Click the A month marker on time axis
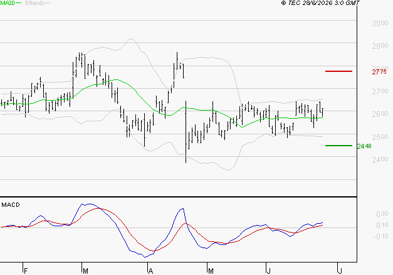This screenshot has height=275, width=393. pyautogui.click(x=150, y=271)
